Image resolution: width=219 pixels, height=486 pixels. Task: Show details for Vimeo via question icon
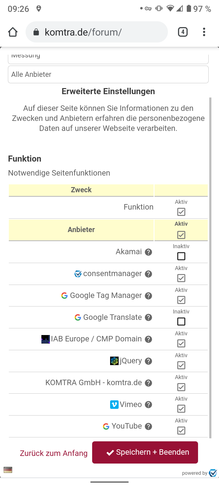click(x=148, y=405)
